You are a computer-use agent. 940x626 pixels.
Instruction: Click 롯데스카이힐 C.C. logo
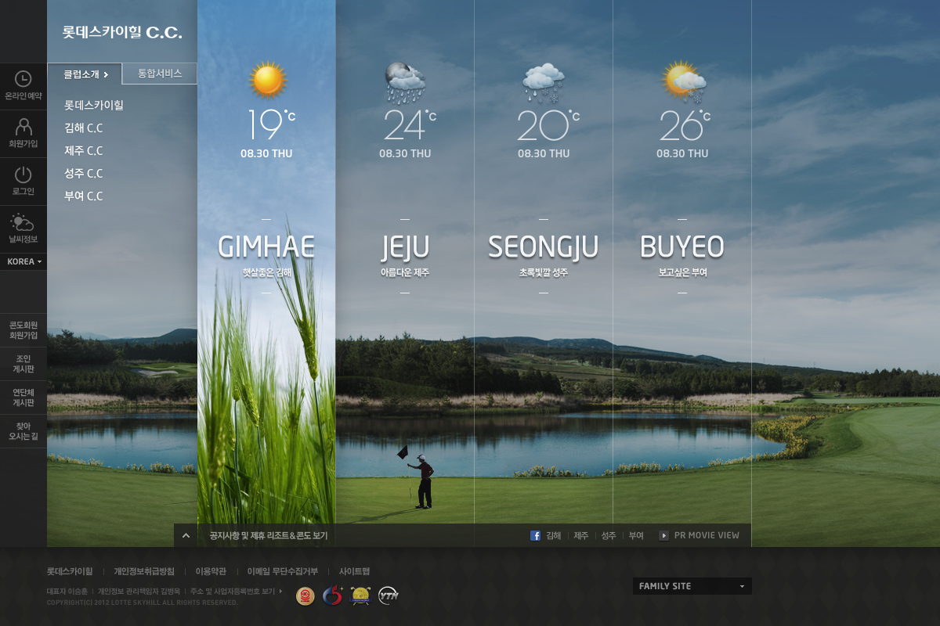(122, 33)
